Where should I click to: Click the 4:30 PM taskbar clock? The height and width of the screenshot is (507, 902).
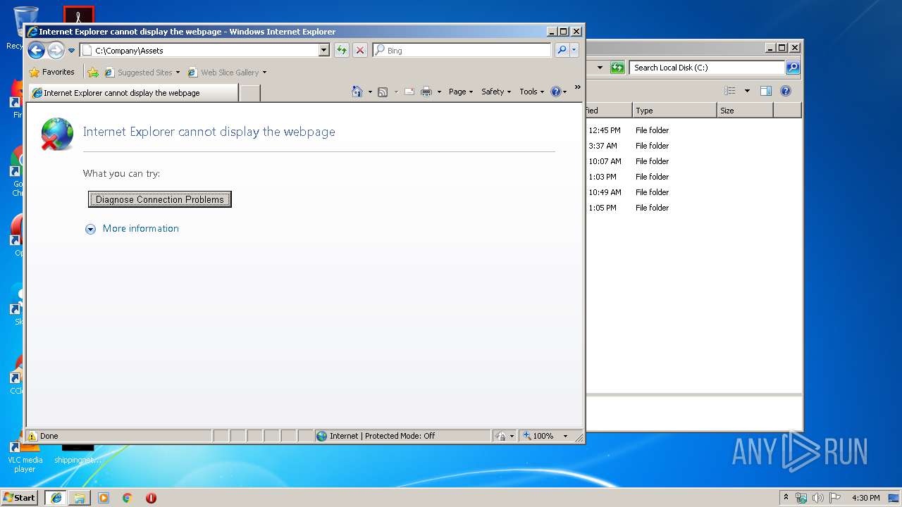tap(866, 498)
